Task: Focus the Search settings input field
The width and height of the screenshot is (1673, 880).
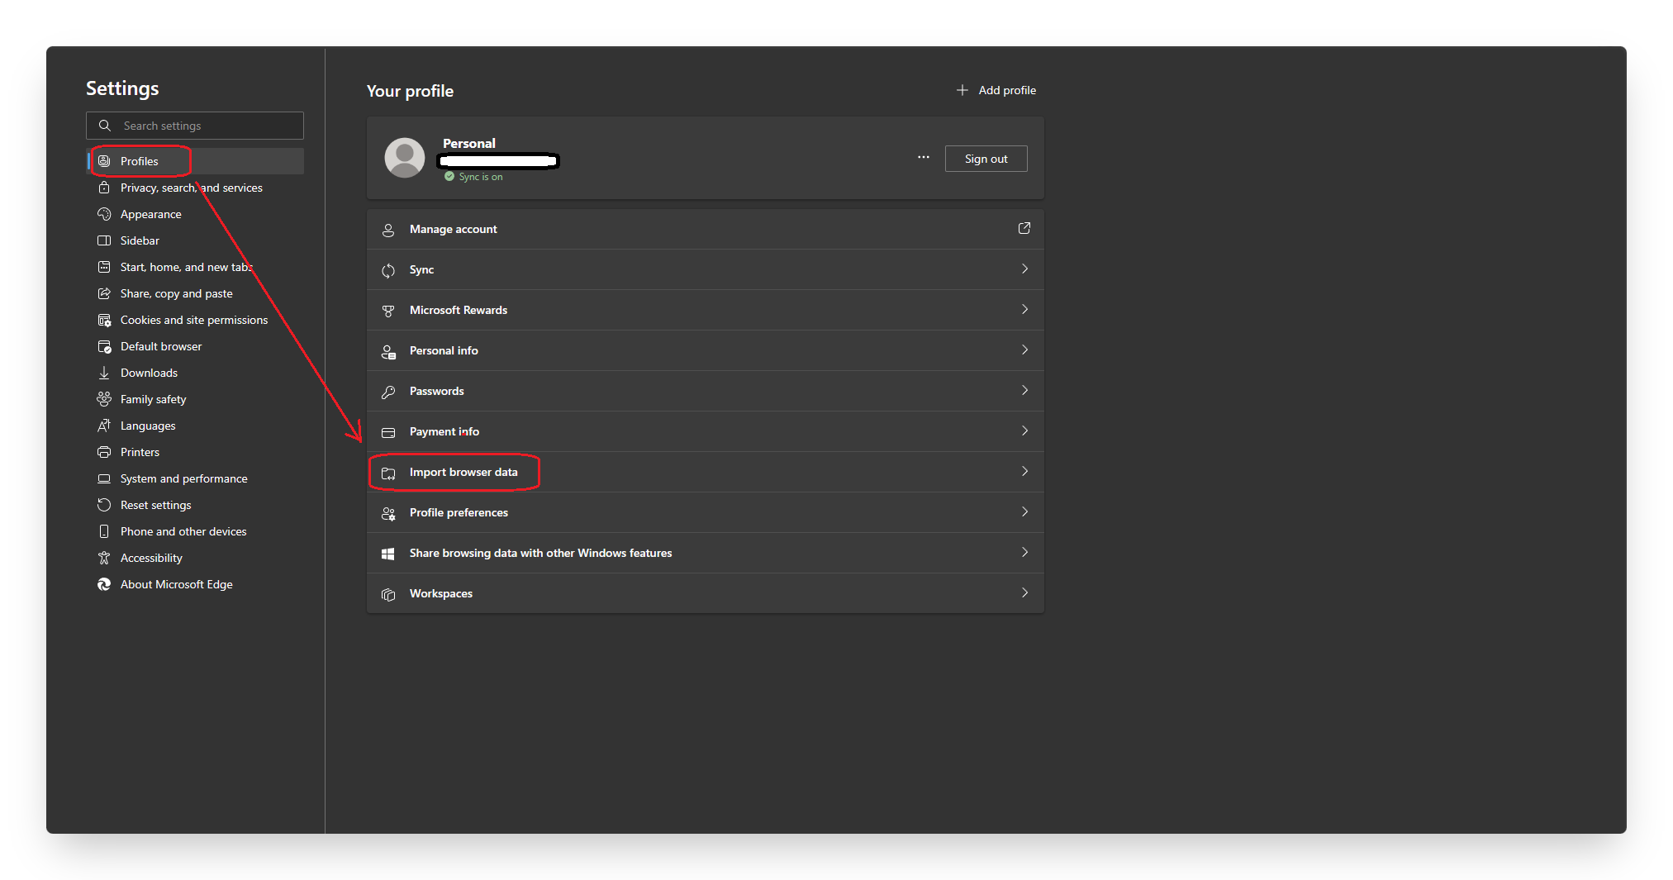Action: pos(207,126)
